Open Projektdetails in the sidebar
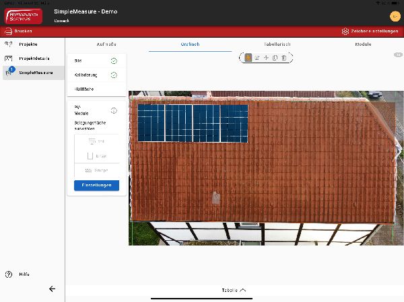The image size is (404, 302). [x=34, y=58]
